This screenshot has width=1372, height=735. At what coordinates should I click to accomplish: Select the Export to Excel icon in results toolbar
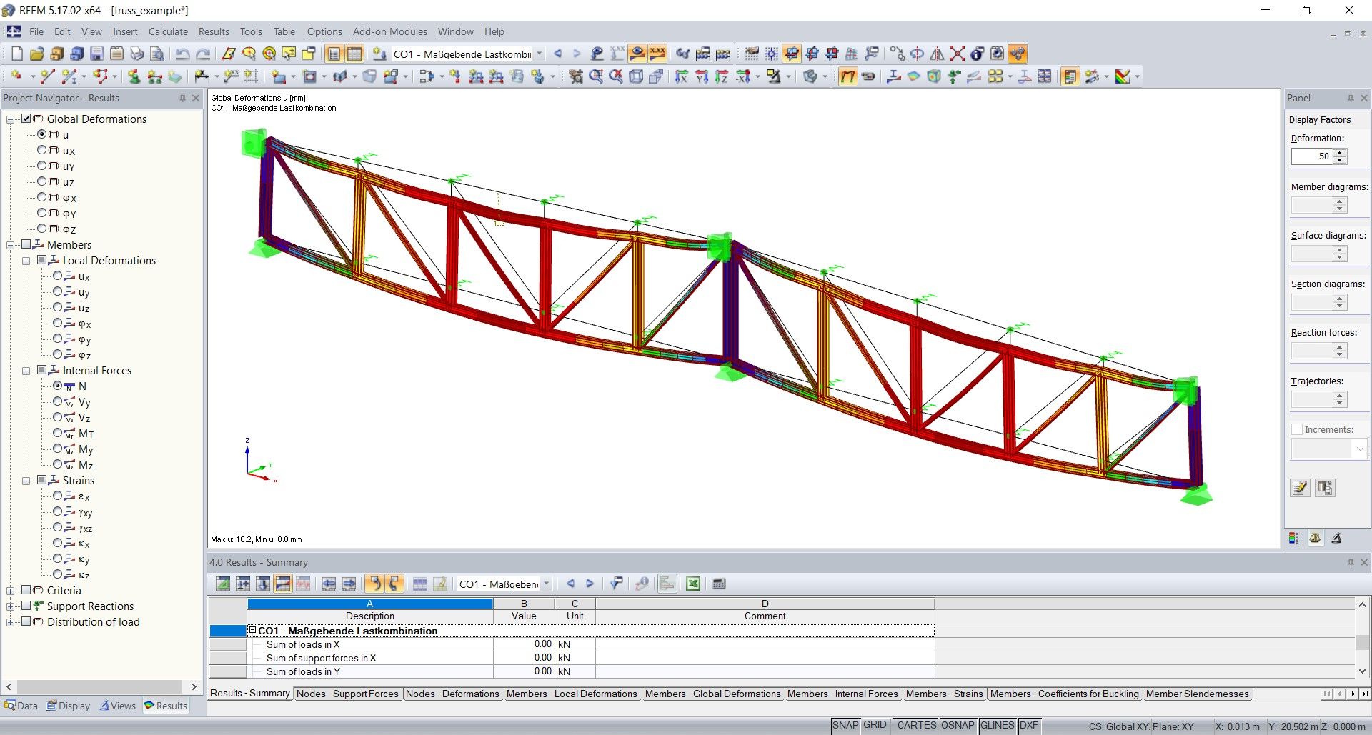click(693, 584)
